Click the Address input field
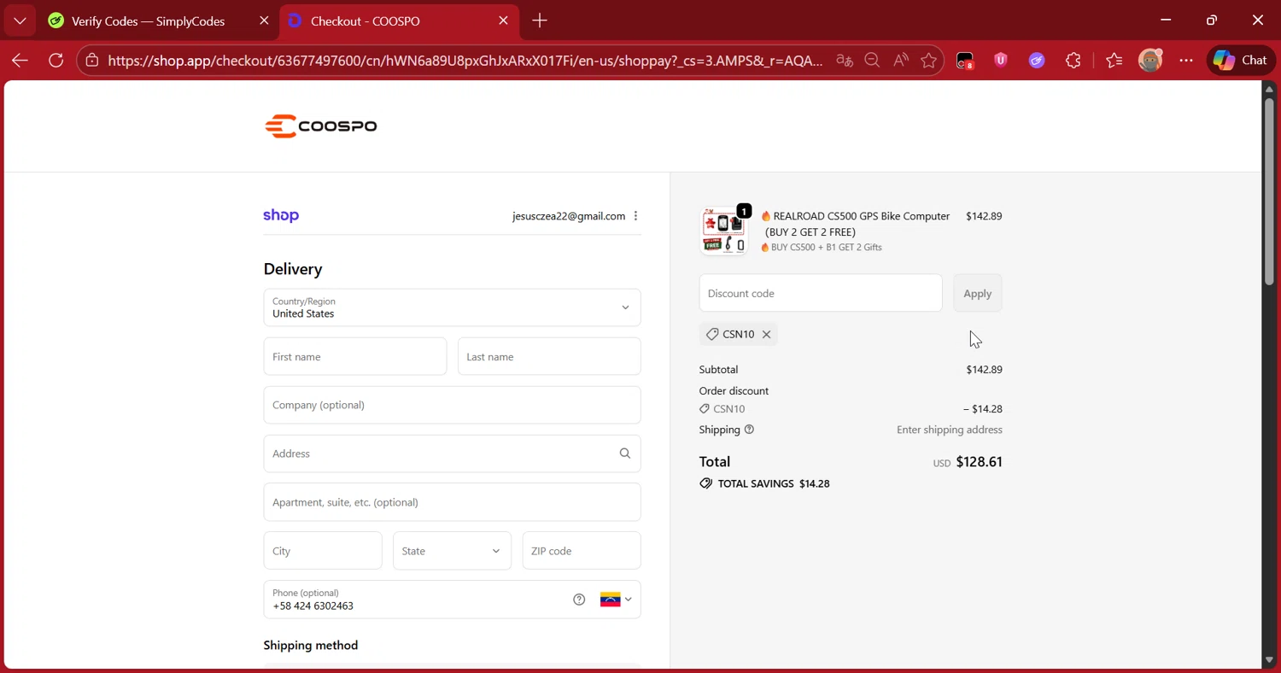 click(x=452, y=454)
